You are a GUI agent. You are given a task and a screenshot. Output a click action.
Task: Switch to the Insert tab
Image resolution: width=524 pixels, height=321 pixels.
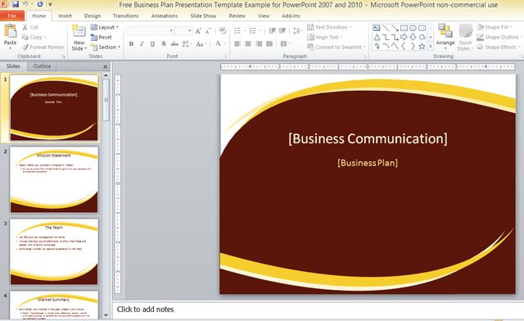click(65, 16)
